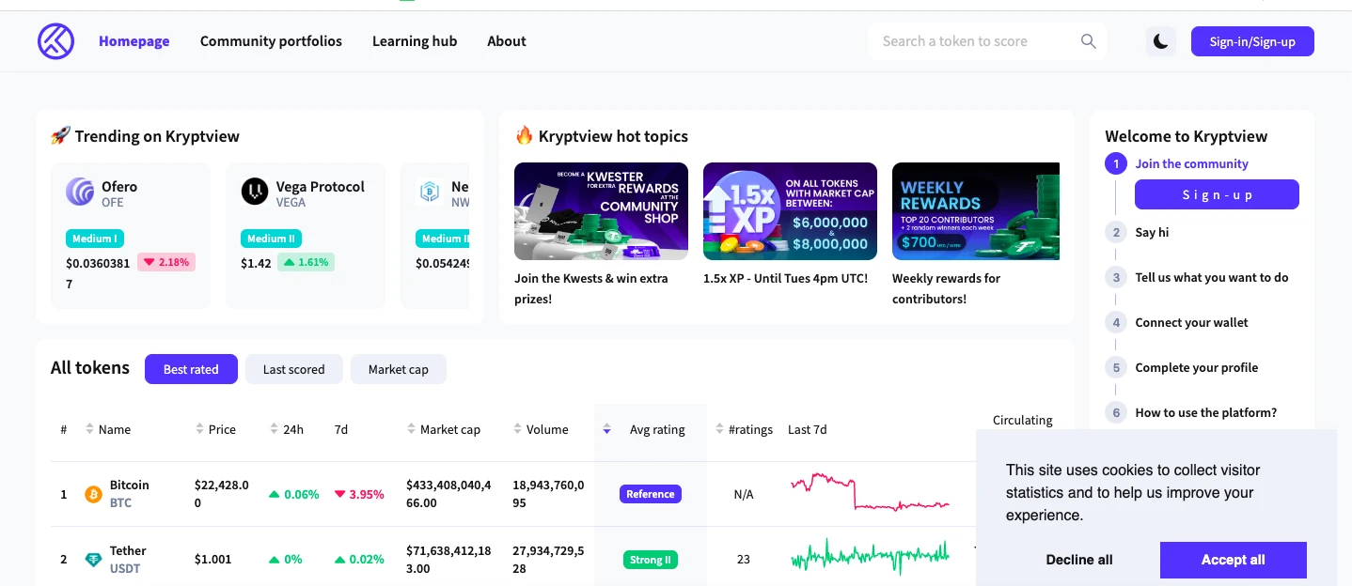Open the Learning hub page
This screenshot has height=586, width=1352.
[x=415, y=41]
